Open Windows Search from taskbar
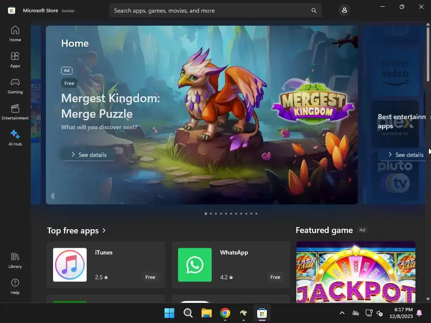 pos(188,313)
